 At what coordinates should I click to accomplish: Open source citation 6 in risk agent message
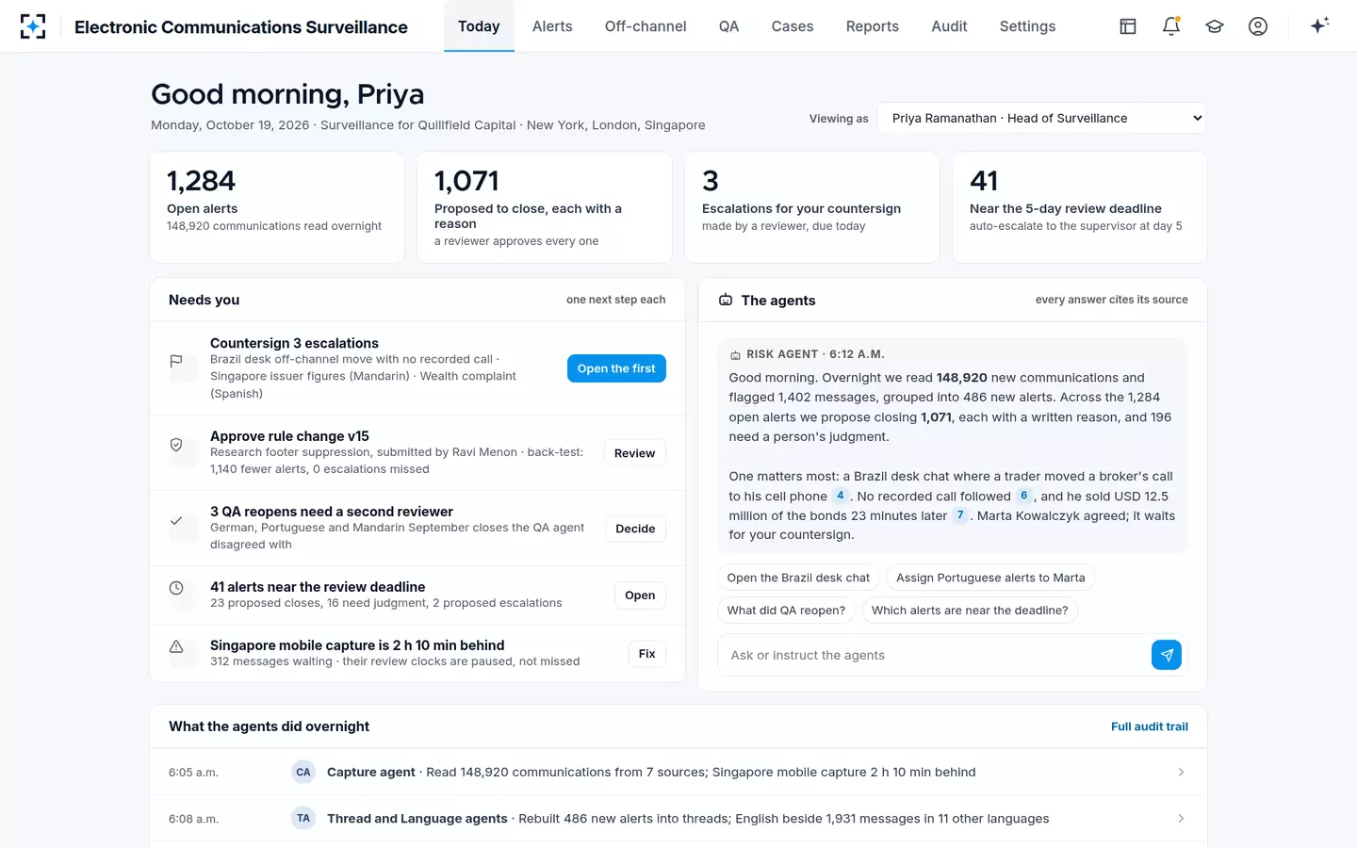point(1023,496)
